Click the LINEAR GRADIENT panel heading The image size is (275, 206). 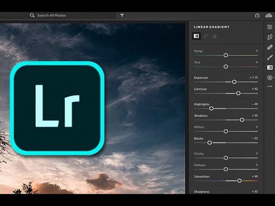point(212,27)
